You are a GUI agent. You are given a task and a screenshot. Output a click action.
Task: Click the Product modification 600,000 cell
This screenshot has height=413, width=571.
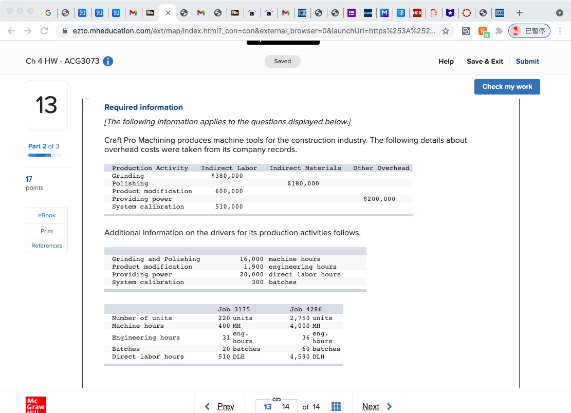pos(229,191)
